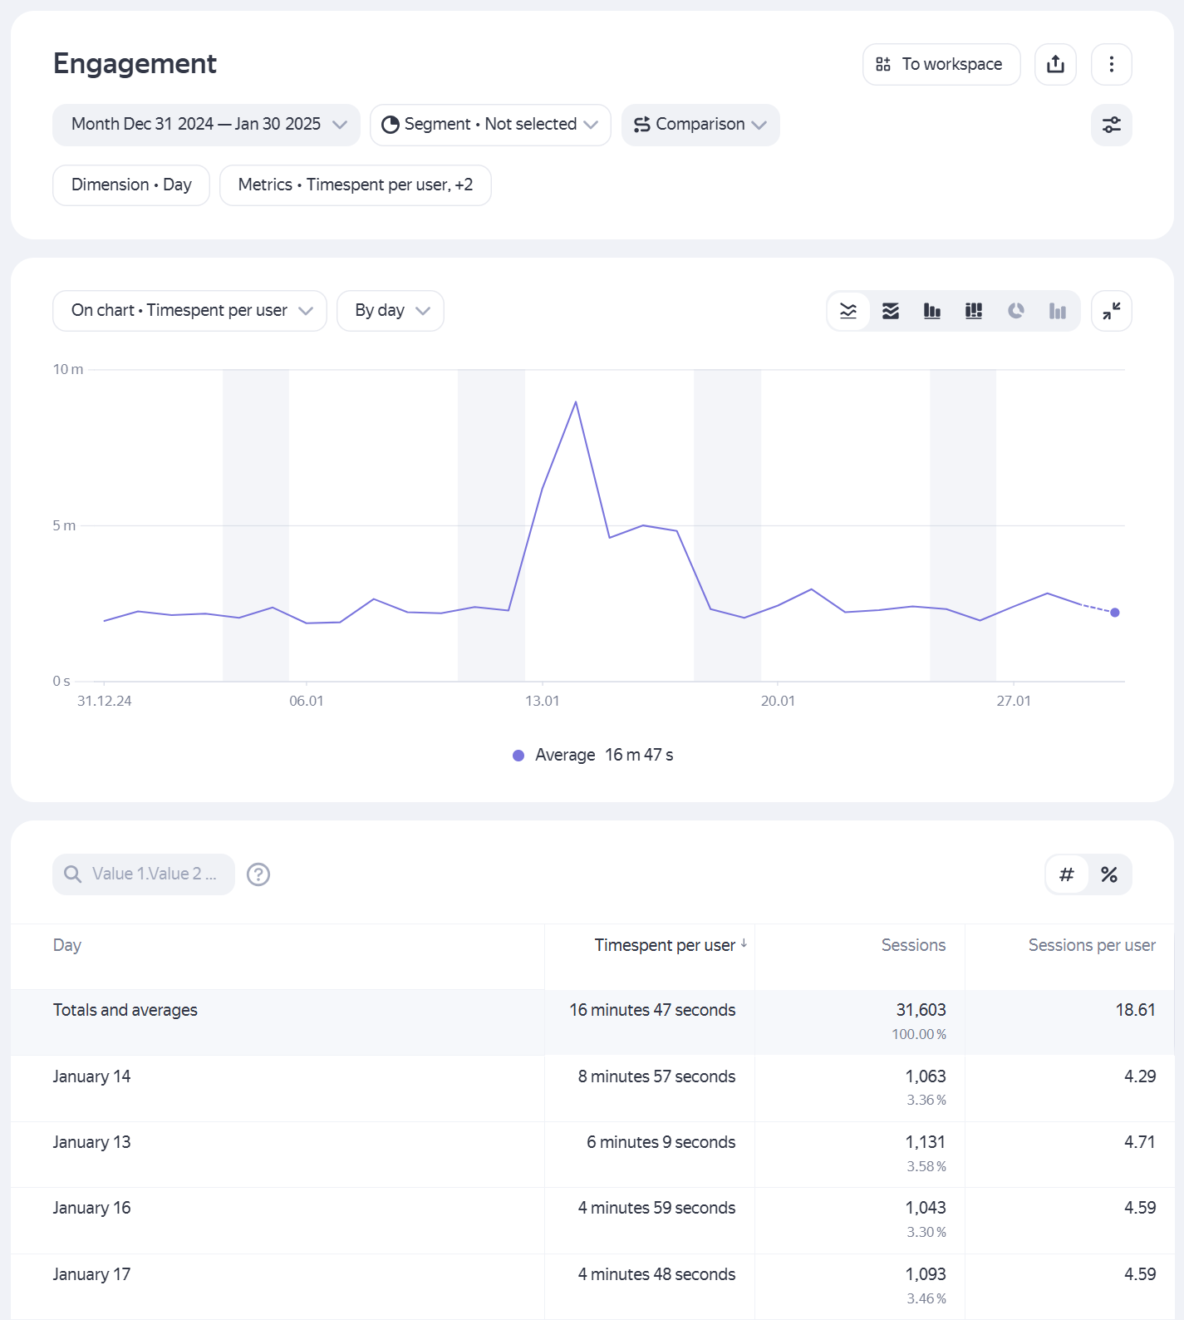
Task: Expand the Segment Not selected dropdown
Action: pyautogui.click(x=490, y=125)
